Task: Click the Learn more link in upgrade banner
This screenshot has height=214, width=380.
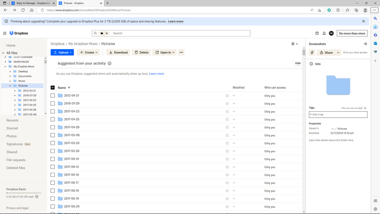Action: (175, 21)
